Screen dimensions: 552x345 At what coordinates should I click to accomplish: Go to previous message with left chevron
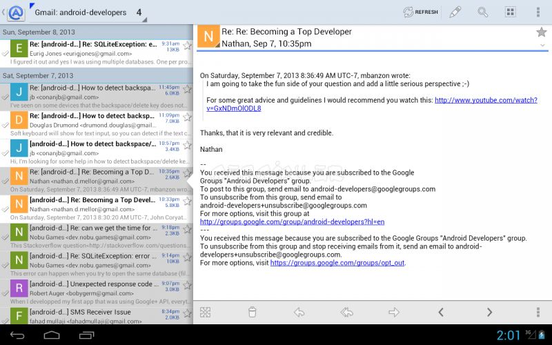click(442, 313)
